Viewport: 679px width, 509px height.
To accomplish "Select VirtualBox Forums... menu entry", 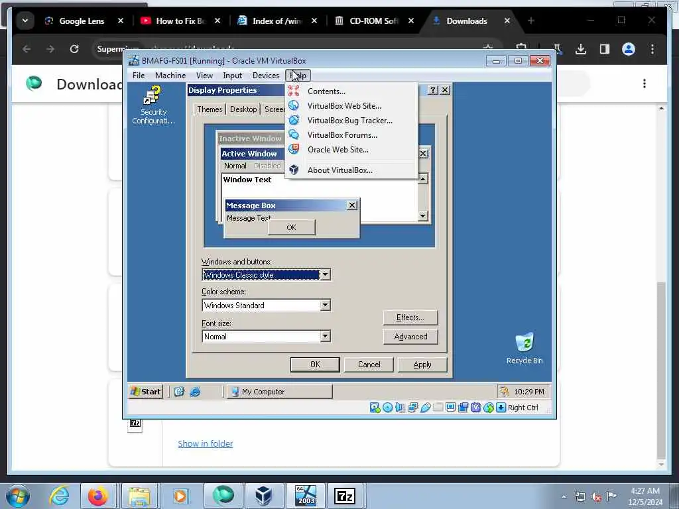I will click(x=351, y=135).
